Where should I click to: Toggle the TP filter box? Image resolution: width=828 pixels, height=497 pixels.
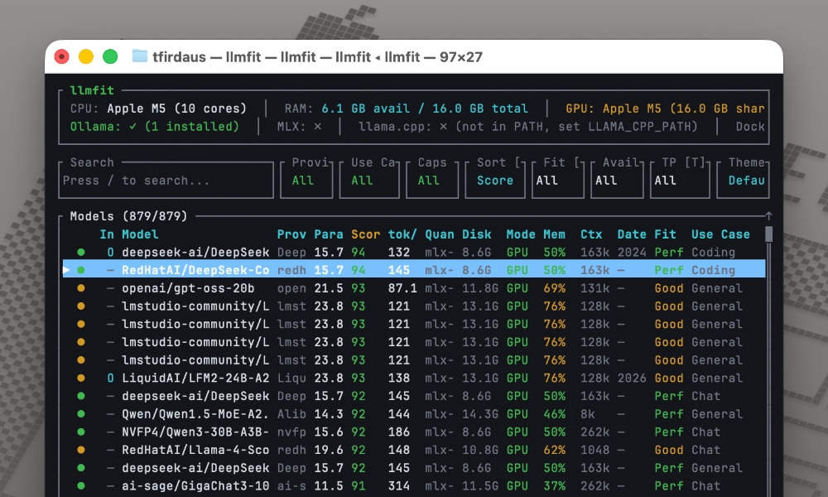coord(680,180)
